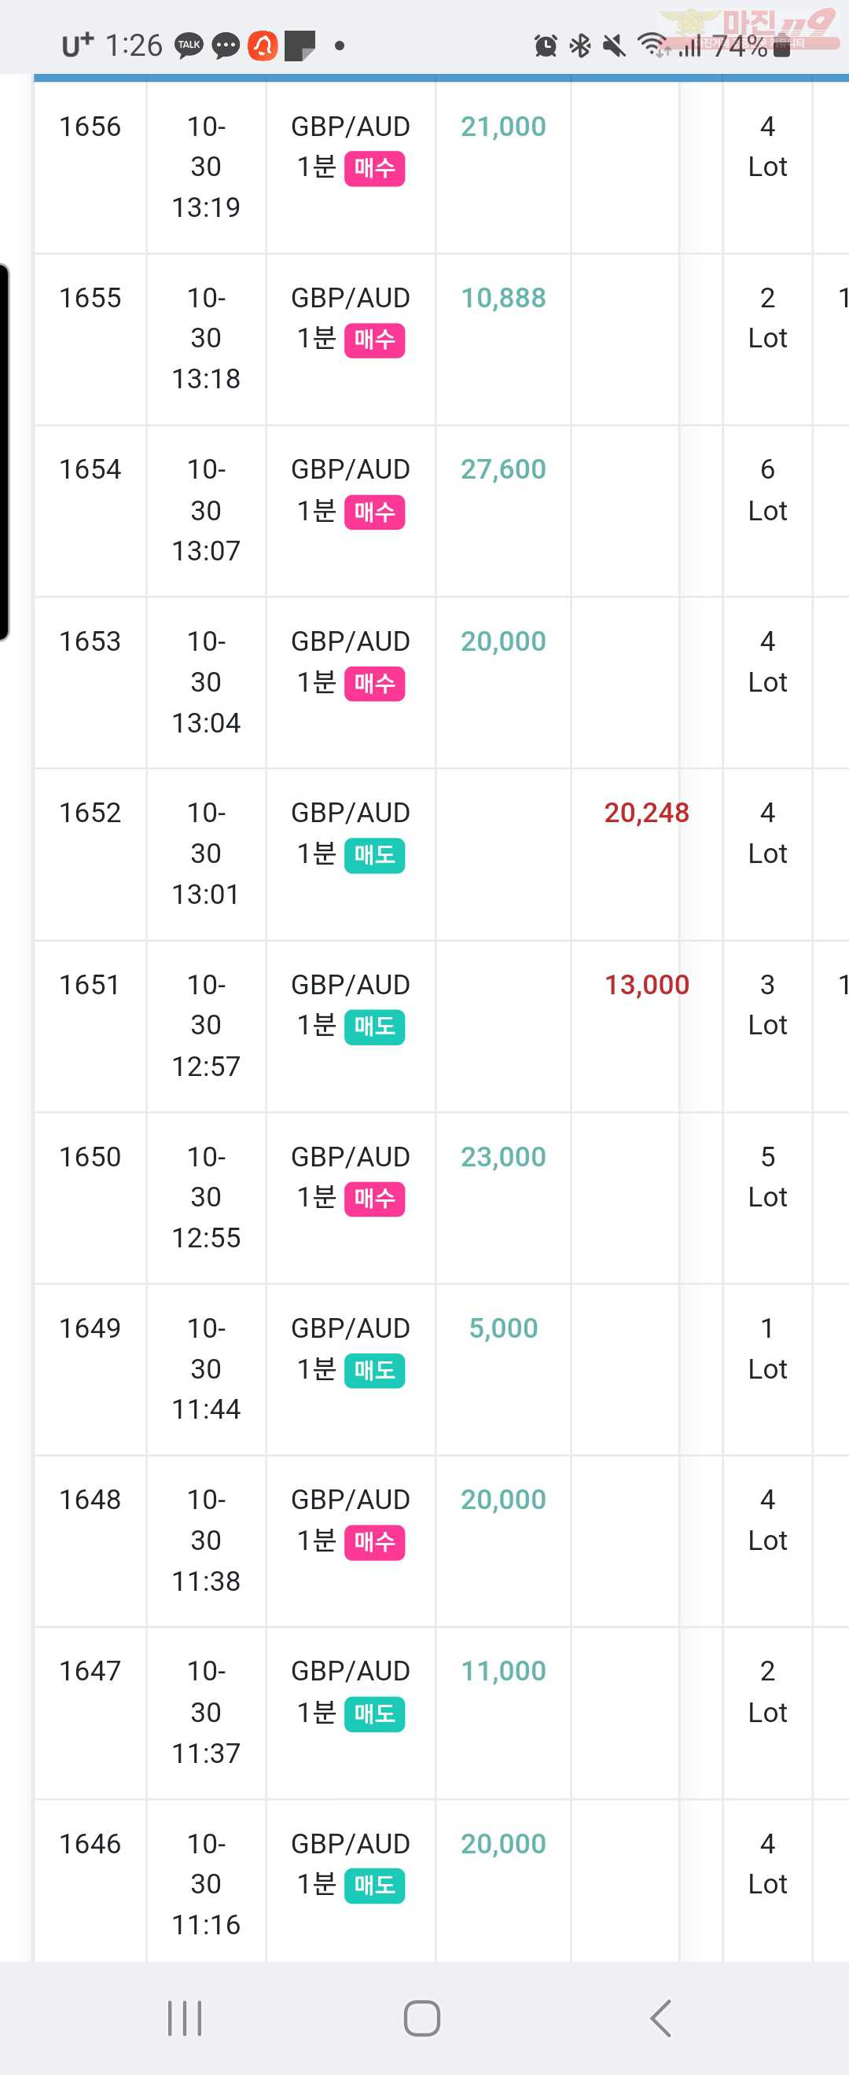
Task: Tap the orange app notification icon
Action: coord(263,46)
